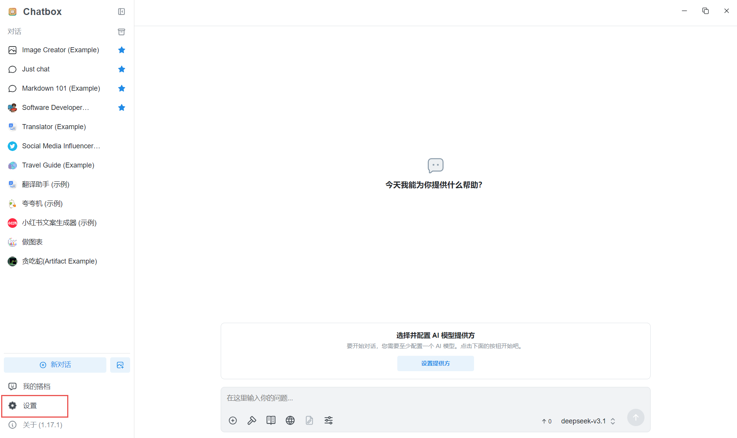737x438 pixels.
Task: Toggle the web browsing globe icon
Action: pos(290,420)
